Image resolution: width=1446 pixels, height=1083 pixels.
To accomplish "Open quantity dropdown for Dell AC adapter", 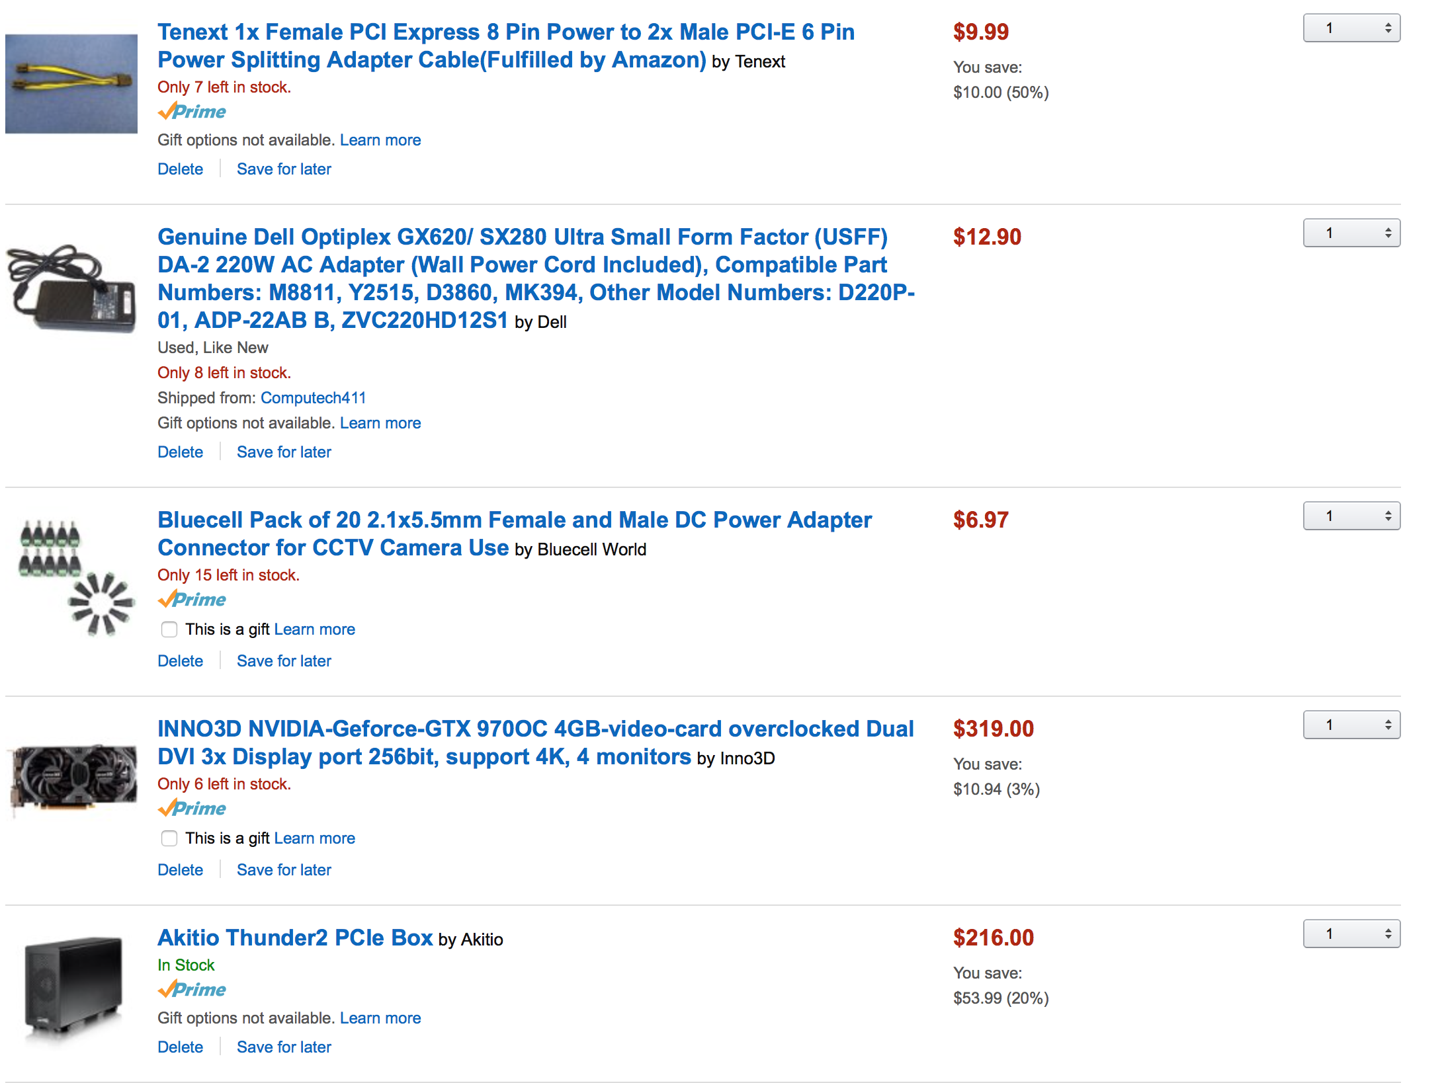I will pos(1351,233).
